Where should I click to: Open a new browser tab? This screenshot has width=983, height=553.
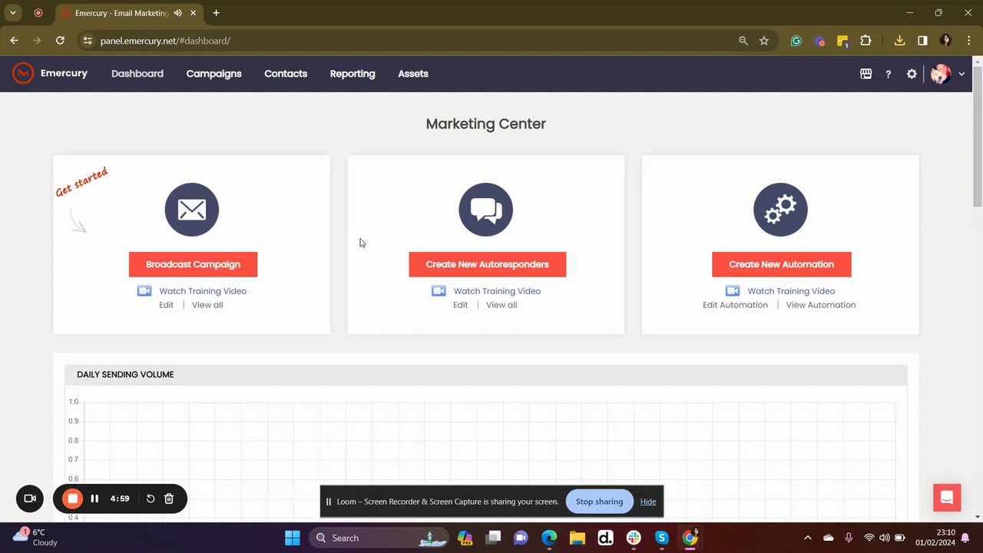point(216,13)
